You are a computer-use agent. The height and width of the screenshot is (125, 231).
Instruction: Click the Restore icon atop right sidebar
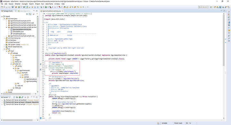pos(229,12)
